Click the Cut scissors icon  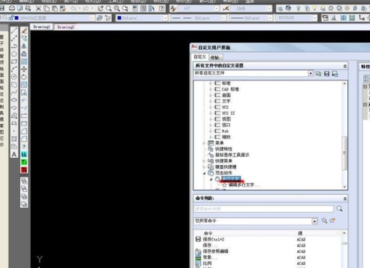[x=38, y=9]
